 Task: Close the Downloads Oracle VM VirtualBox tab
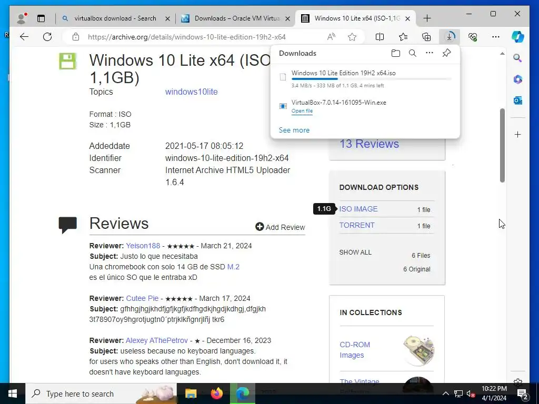tap(288, 18)
